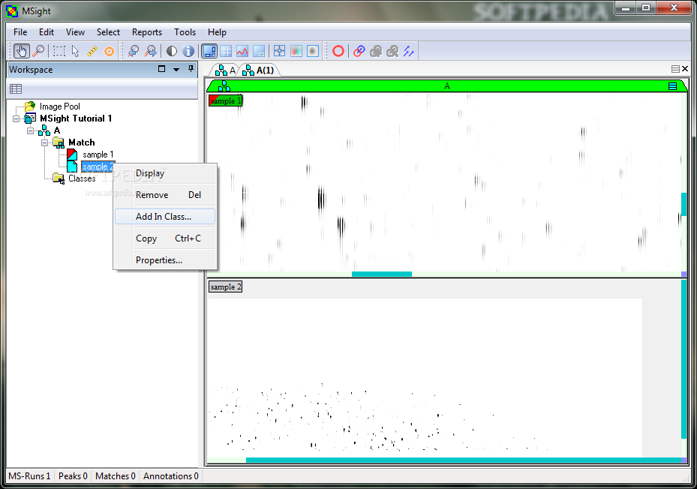Select the Classes folder in tree
697x489 pixels.
point(82,178)
